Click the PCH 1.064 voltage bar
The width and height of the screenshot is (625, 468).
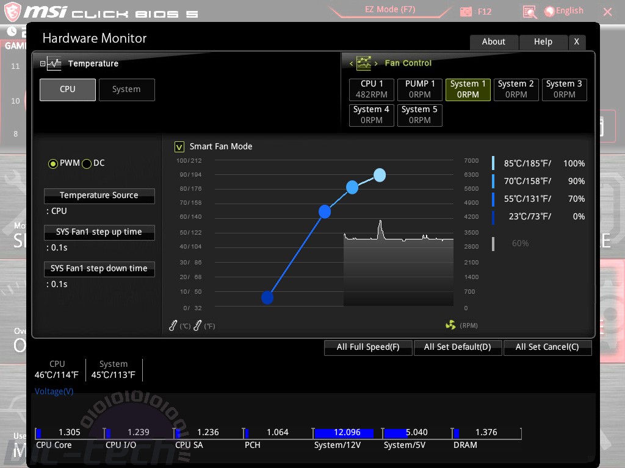coord(278,433)
